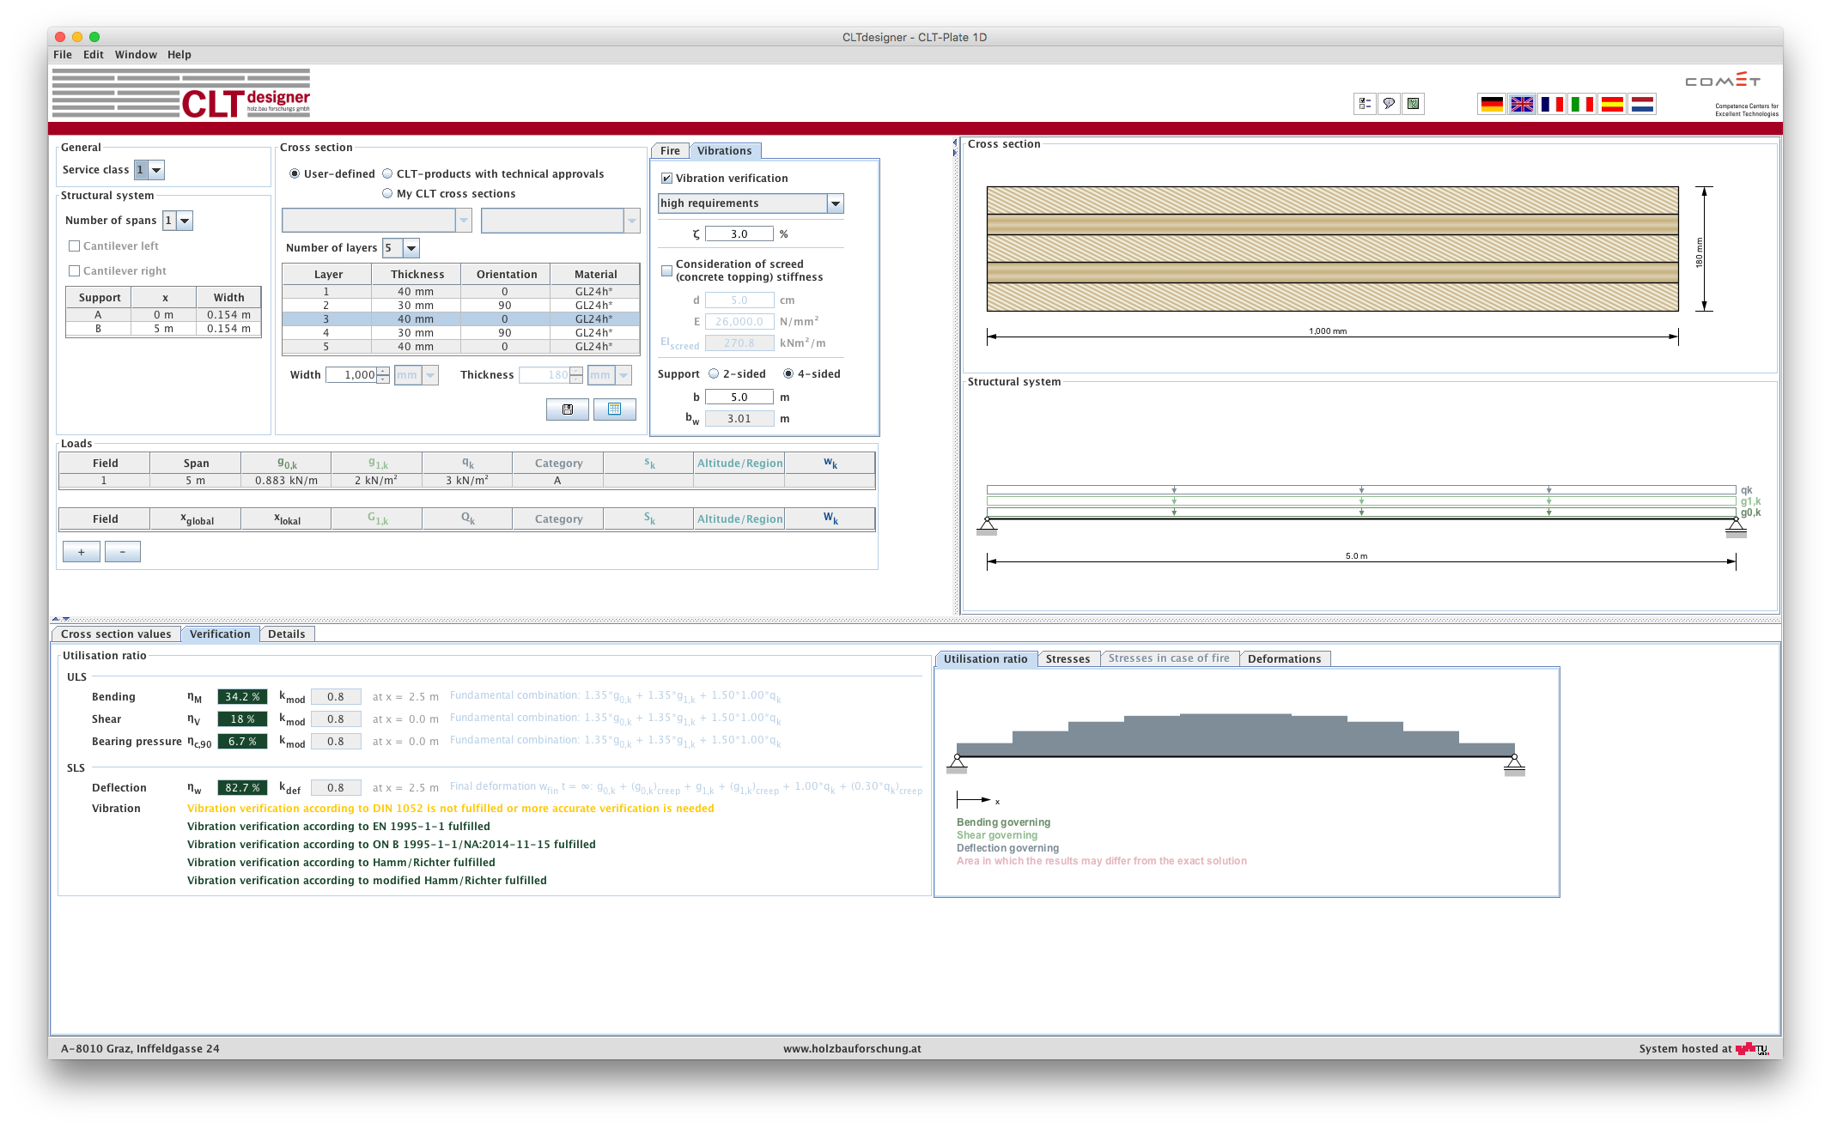Click the floppy disk save cross section button

pos(568,409)
